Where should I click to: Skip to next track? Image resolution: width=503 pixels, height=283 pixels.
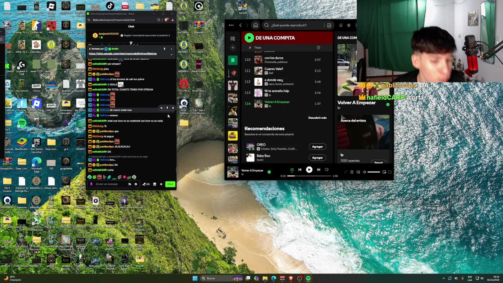click(x=318, y=170)
